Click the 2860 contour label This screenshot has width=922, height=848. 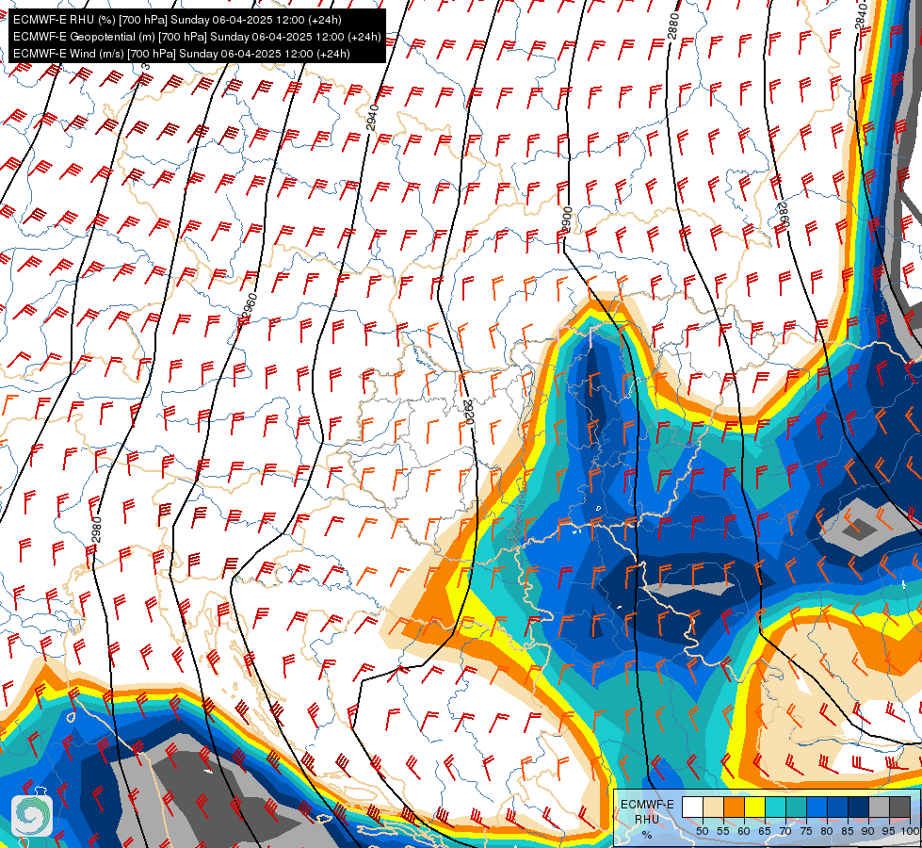point(783,215)
